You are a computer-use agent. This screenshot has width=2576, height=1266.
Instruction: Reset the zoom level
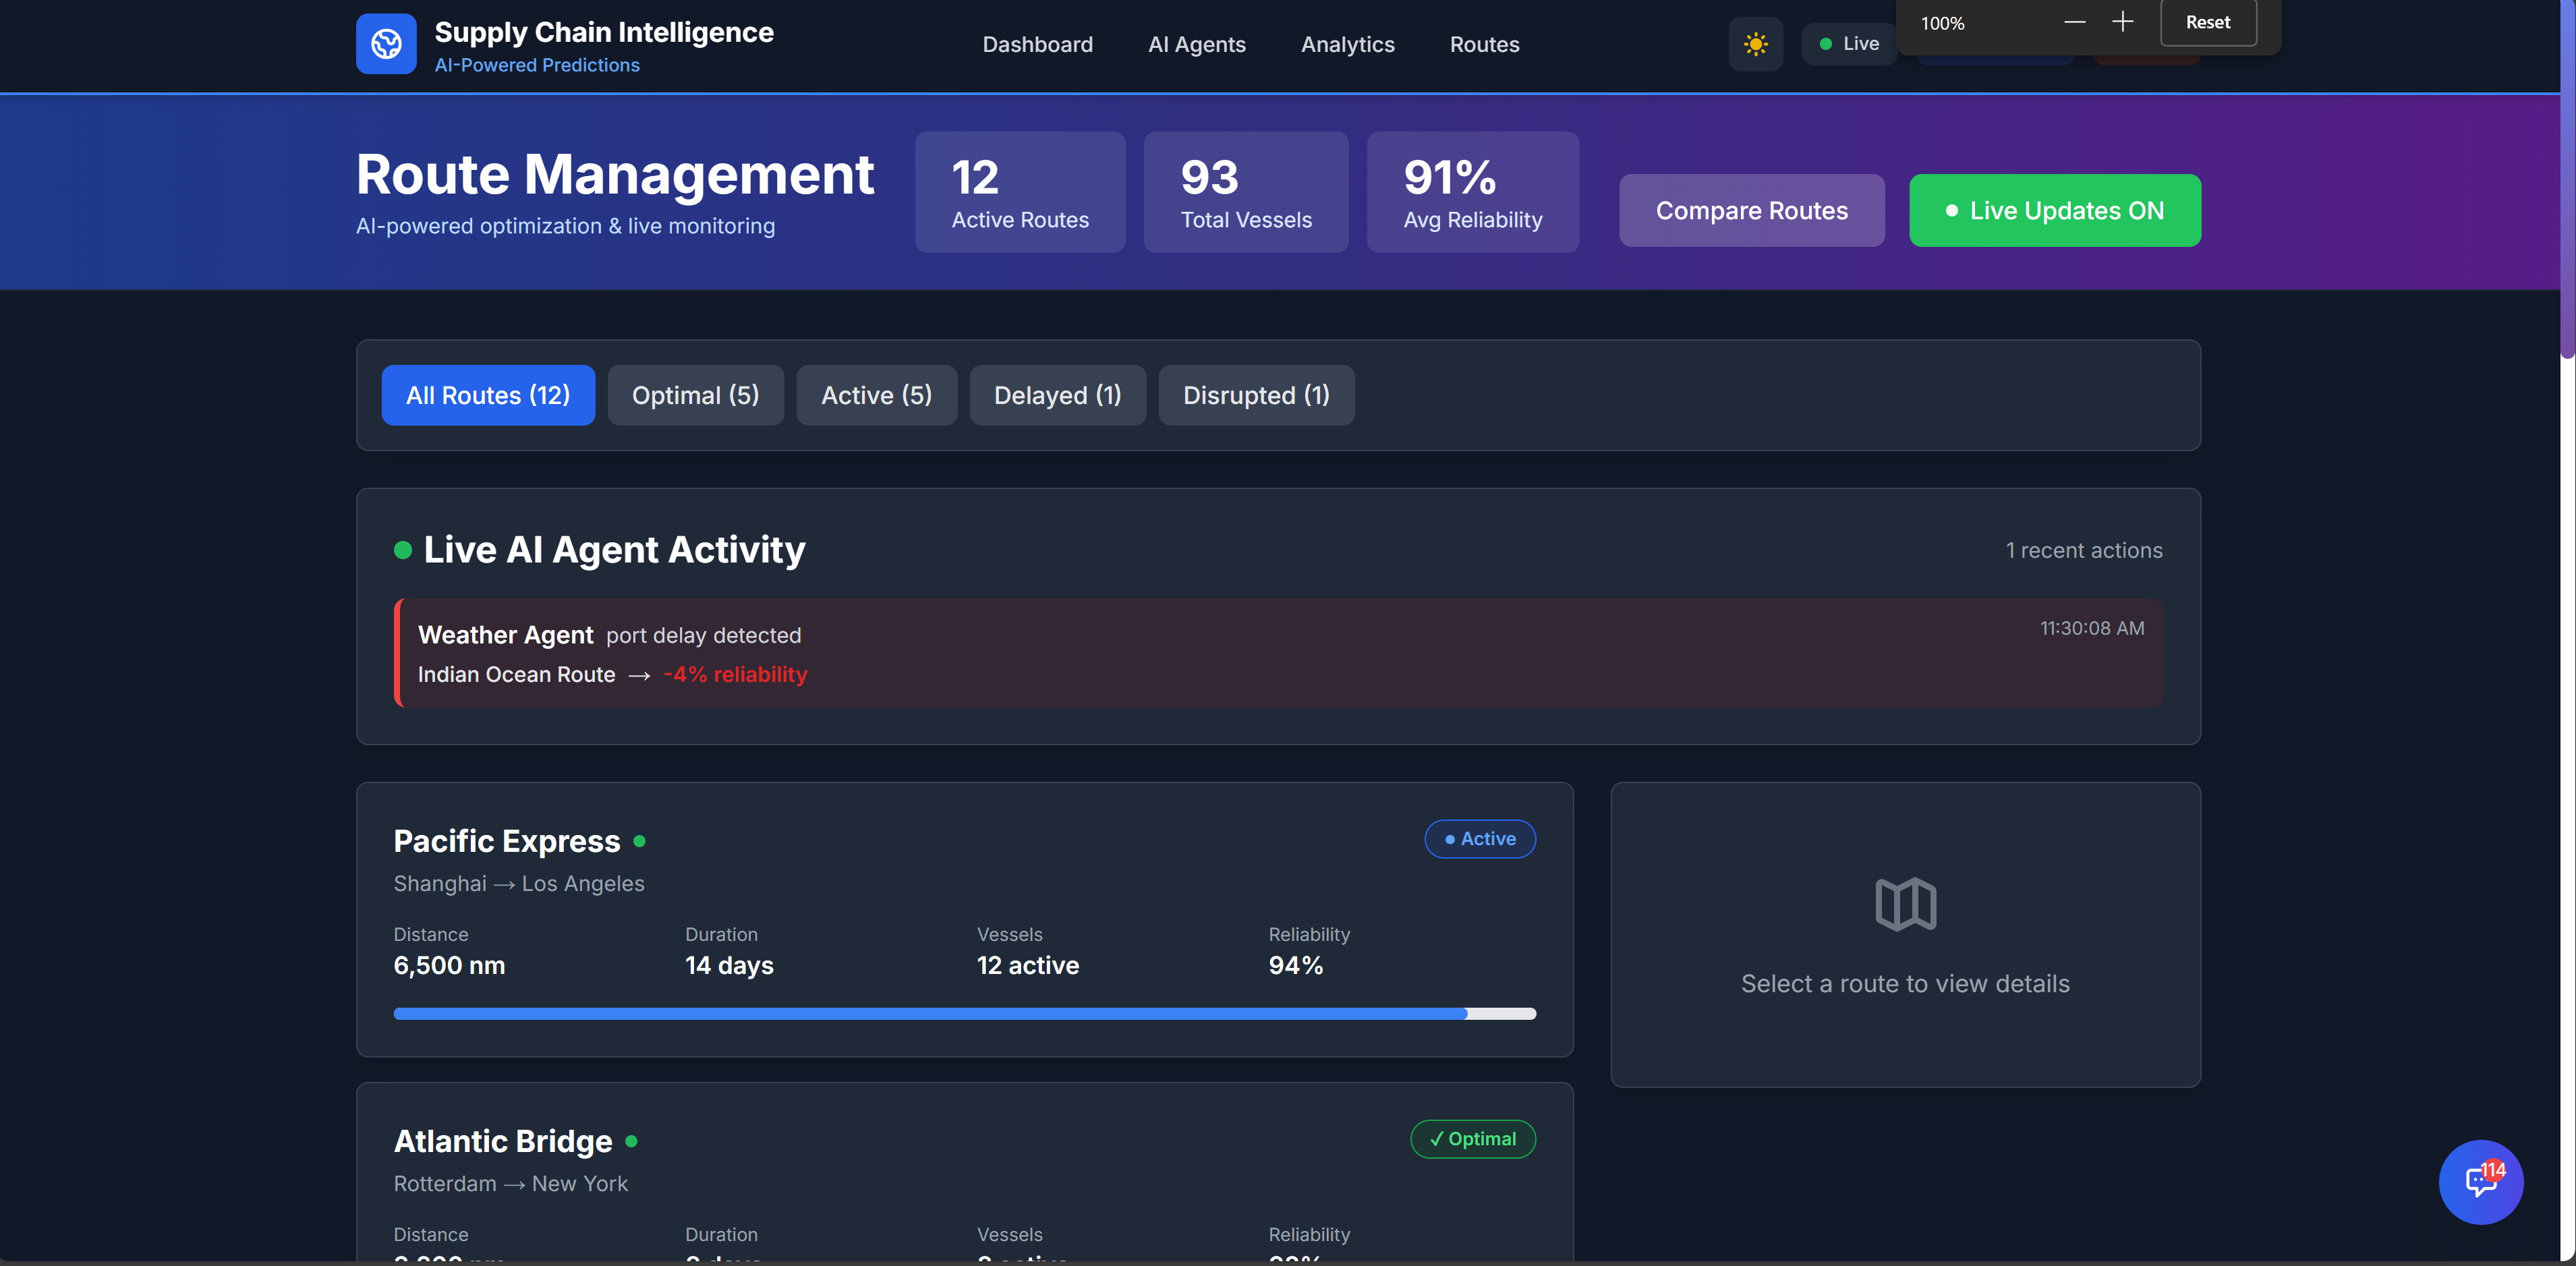(2207, 22)
